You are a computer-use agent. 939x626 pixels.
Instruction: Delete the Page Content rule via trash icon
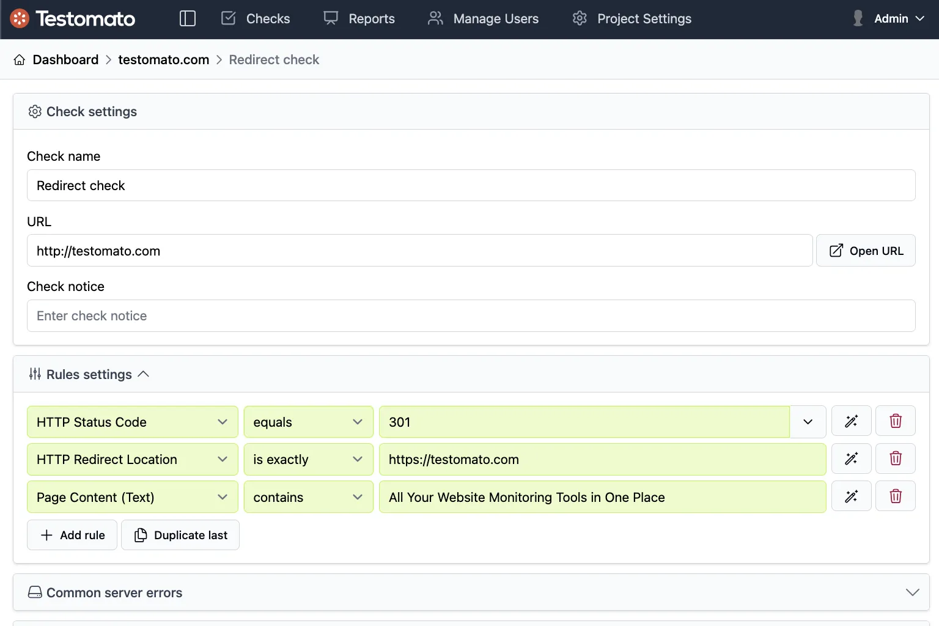896,496
